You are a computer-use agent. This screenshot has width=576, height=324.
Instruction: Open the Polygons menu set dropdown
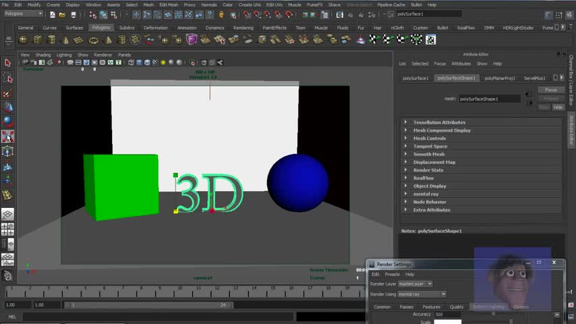[x=24, y=13]
